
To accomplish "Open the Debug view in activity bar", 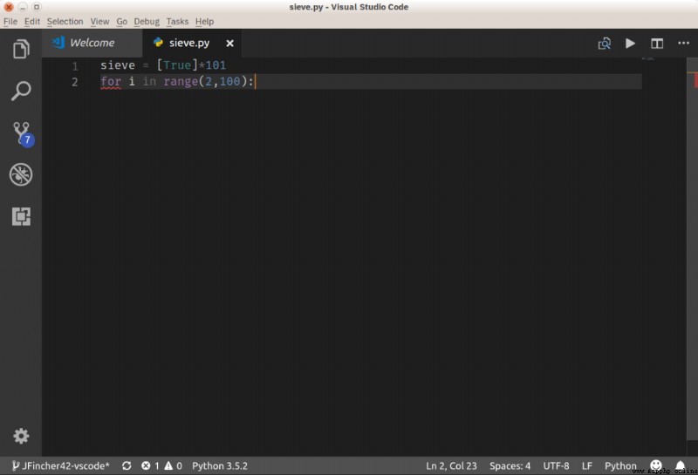I will tap(21, 174).
